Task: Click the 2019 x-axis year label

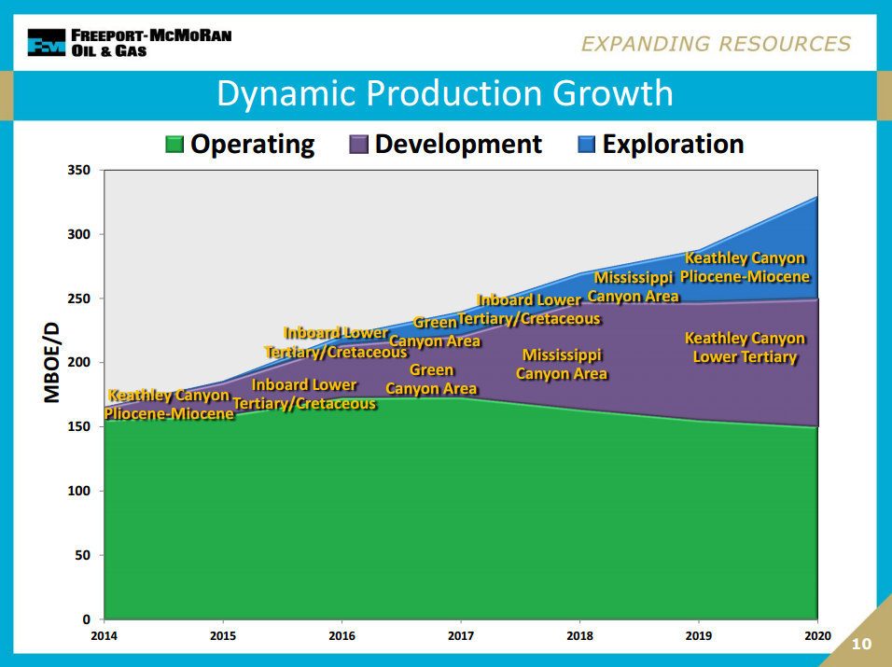Action: point(698,635)
